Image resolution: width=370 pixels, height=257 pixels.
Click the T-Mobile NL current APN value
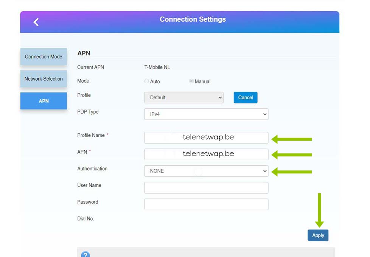pyautogui.click(x=157, y=67)
